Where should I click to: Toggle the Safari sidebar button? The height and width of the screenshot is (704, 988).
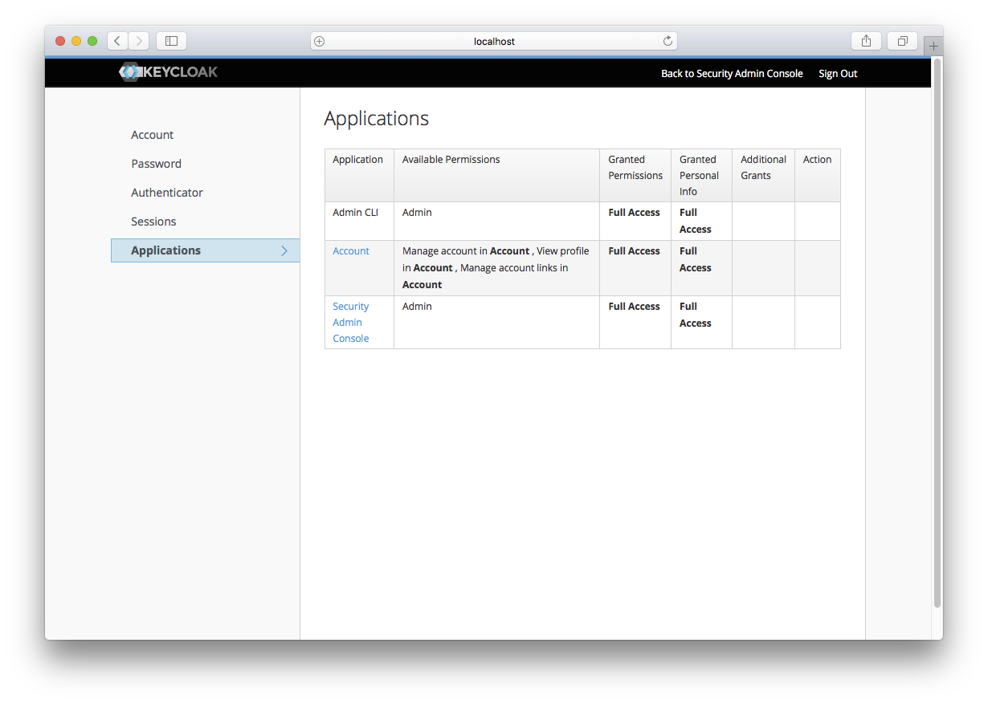pyautogui.click(x=171, y=41)
